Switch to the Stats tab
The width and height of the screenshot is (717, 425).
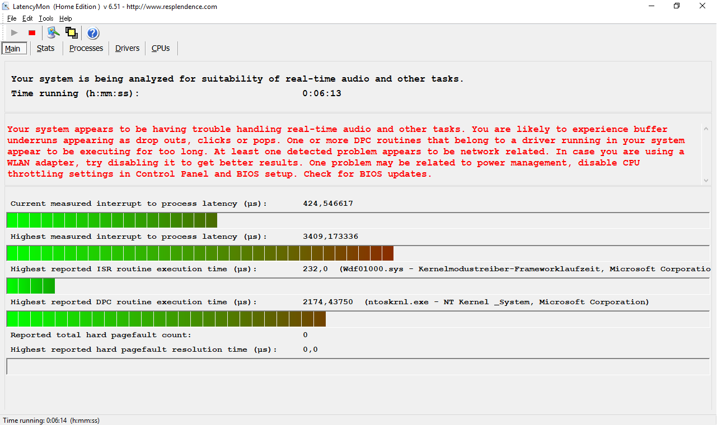click(x=46, y=48)
